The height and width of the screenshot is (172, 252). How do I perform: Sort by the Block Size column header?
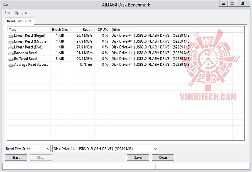[x=60, y=30]
